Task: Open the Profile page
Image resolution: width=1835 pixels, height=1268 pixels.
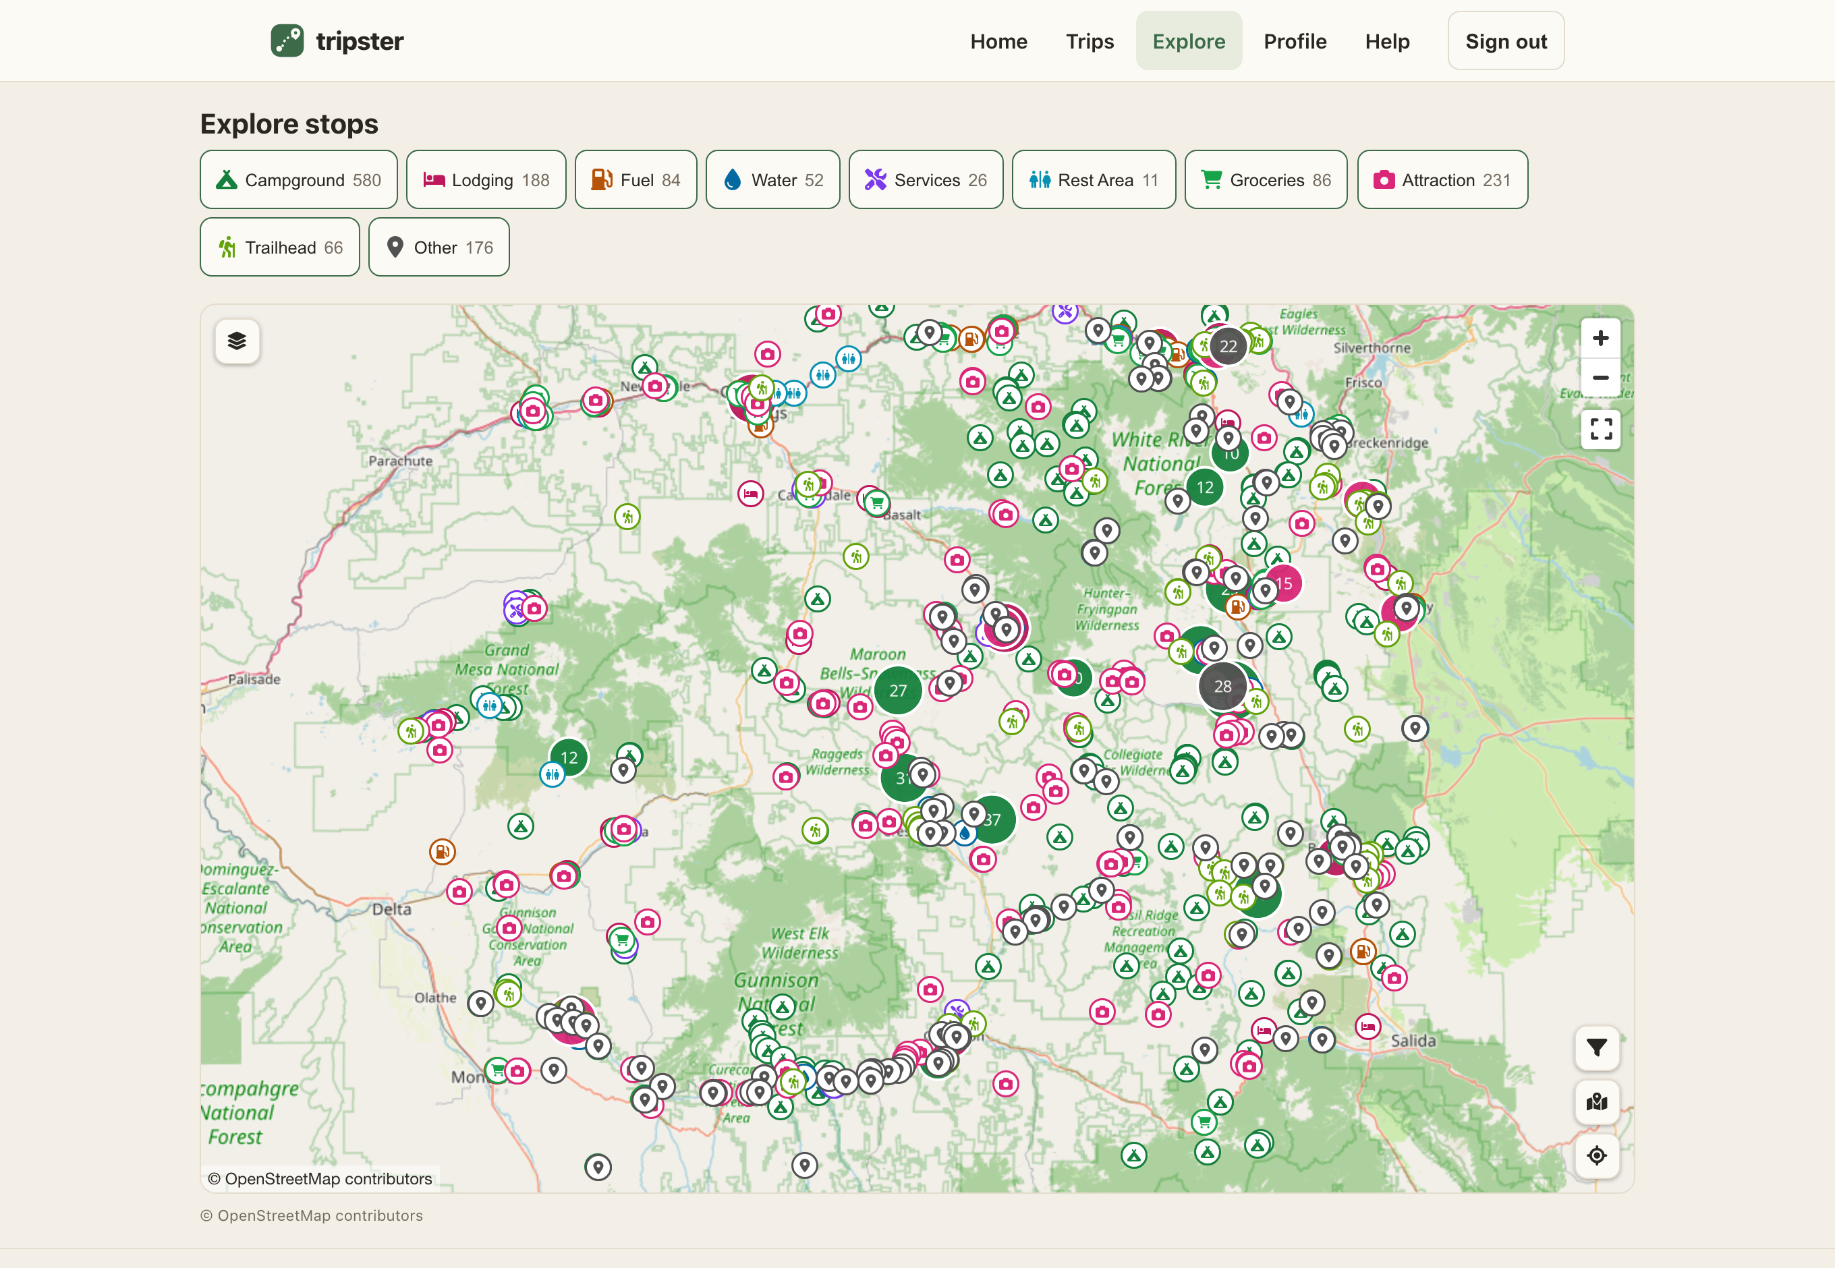Action: 1295,40
